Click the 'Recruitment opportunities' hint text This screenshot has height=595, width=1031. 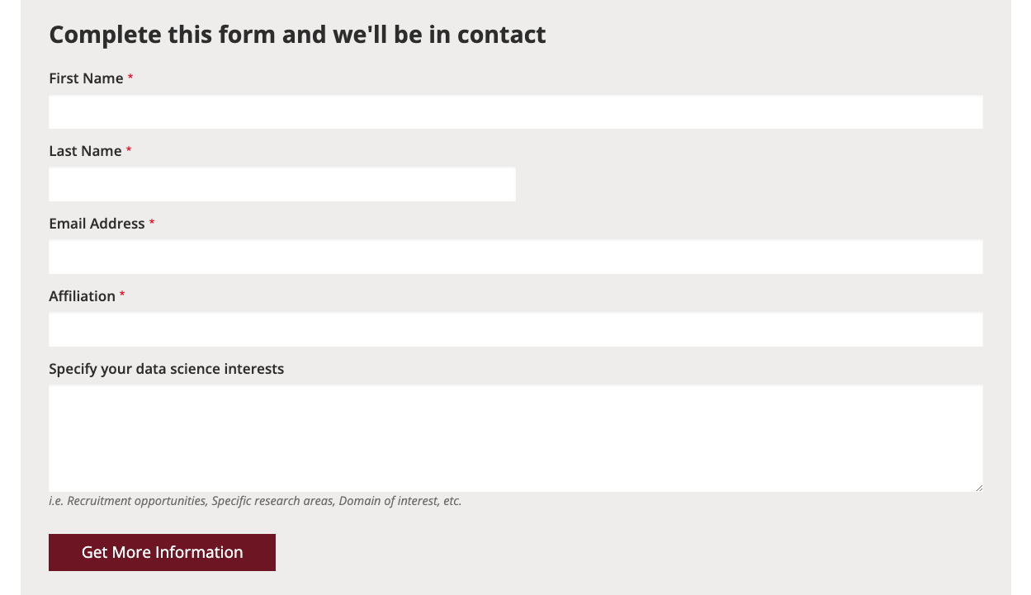pos(137,501)
